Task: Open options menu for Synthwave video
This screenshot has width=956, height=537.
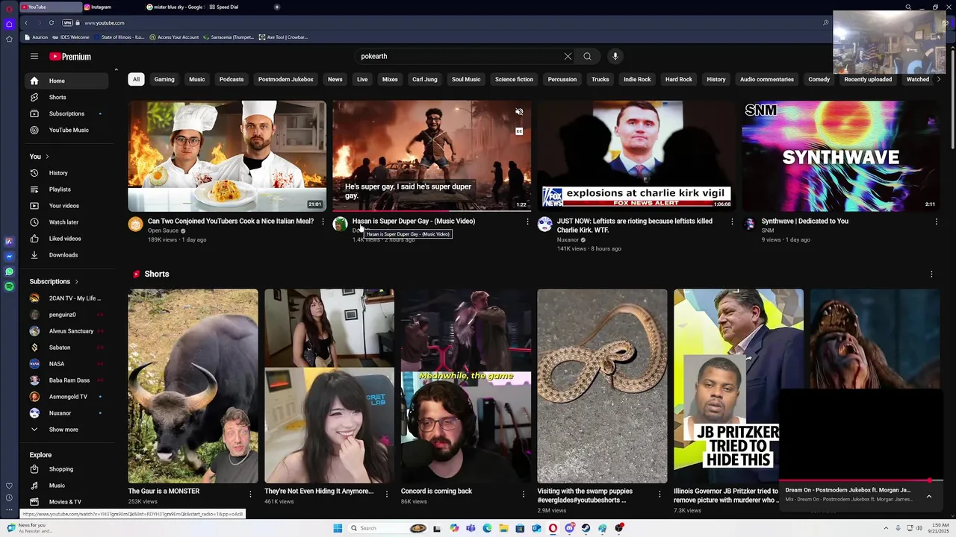Action: pos(936,222)
